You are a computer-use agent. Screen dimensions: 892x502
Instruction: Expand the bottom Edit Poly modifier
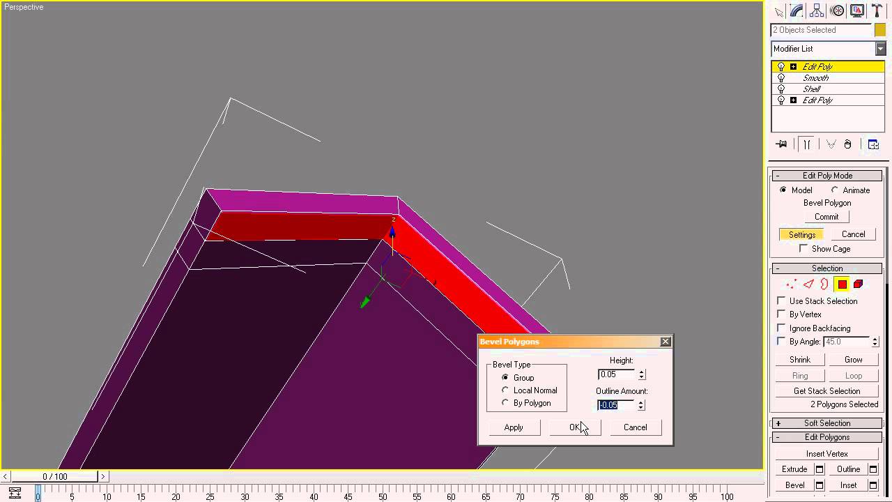793,100
